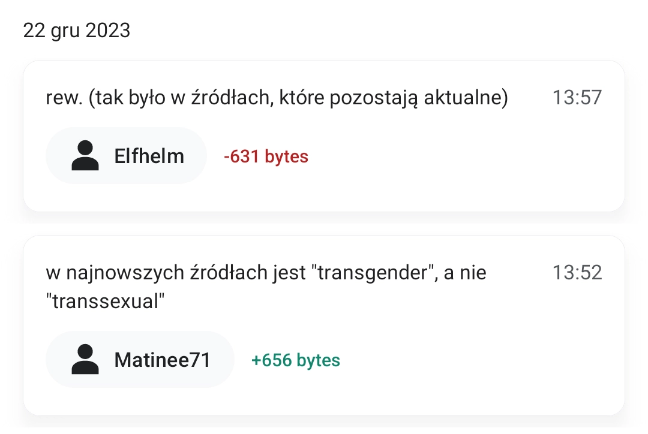Viewport: 648px width, 434px height.
Task: Tap the Elfhelm username text
Action: pyautogui.click(x=149, y=156)
